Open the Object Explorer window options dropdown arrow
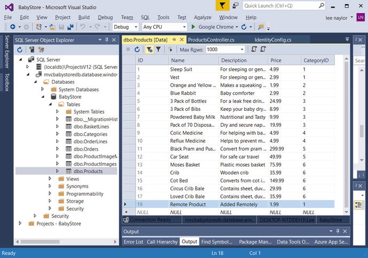The width and height of the screenshot is (368, 258). point(100,40)
